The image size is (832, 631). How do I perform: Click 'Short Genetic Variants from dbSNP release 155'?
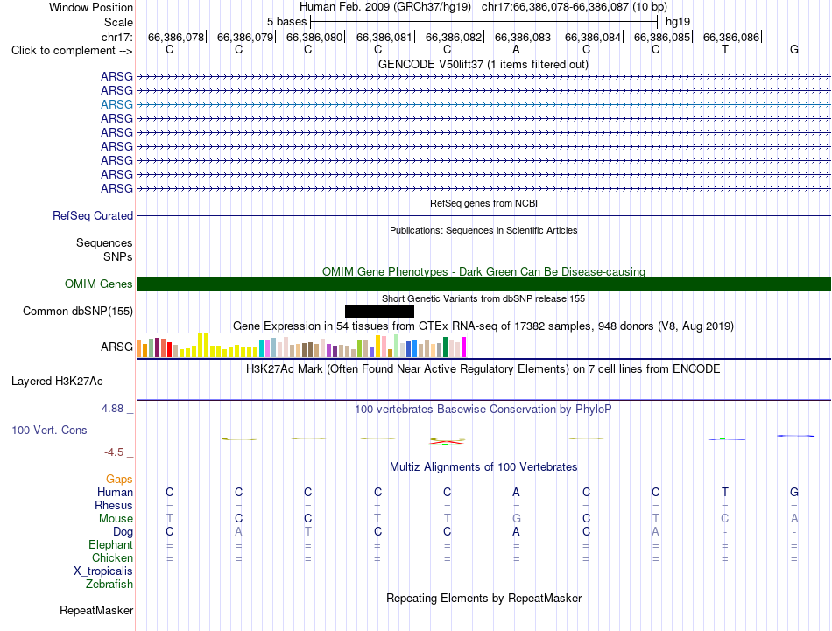tap(483, 298)
